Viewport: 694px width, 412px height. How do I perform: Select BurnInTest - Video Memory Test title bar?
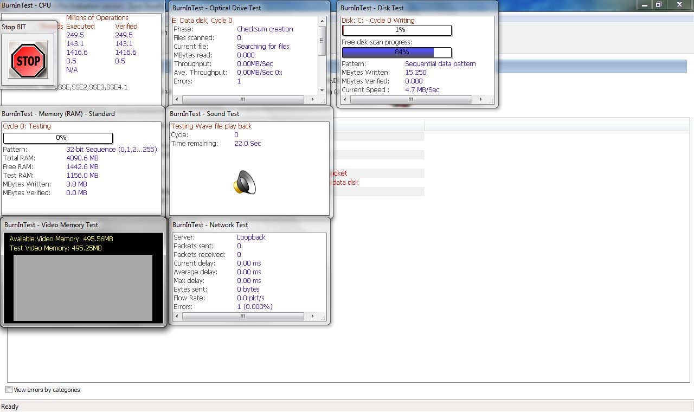click(x=83, y=225)
